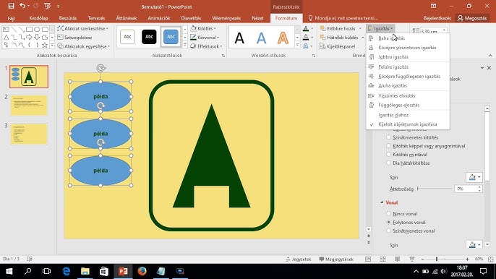Collapse the Vonal section
This screenshot has height=279, width=496.
click(382, 202)
